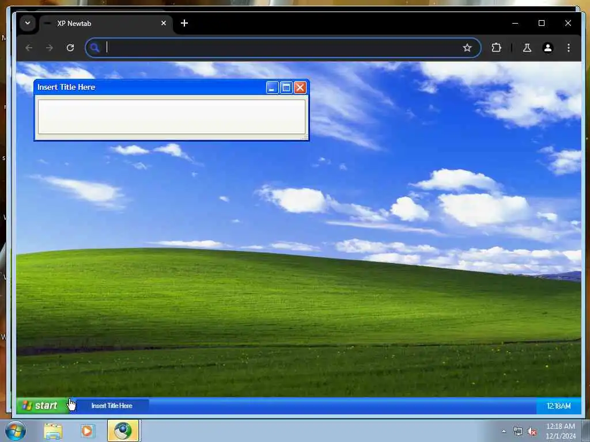Open the browser three-dot menu
The height and width of the screenshot is (442, 590).
[569, 48]
